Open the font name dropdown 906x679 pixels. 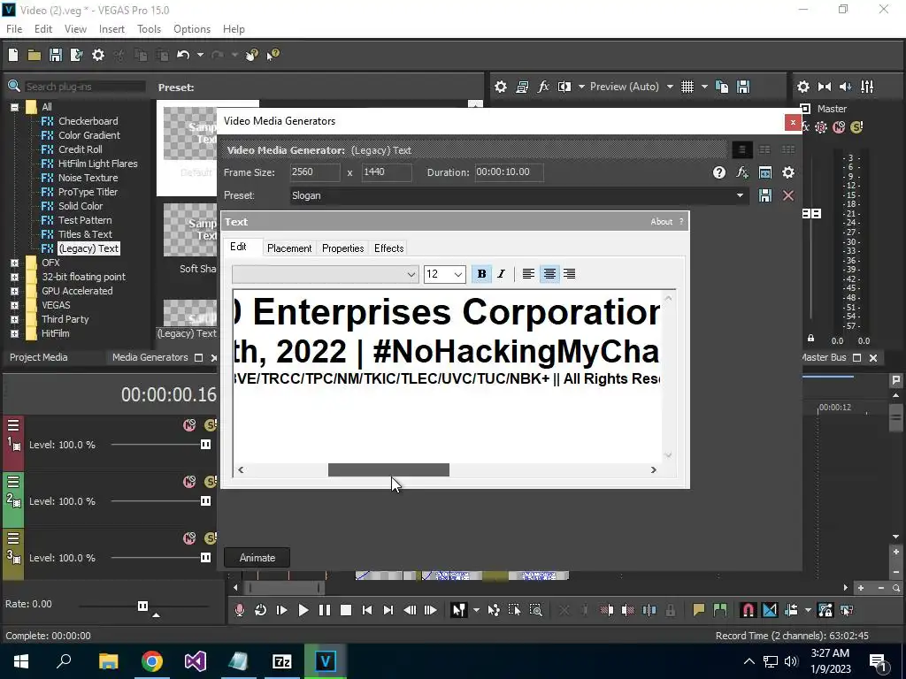(x=411, y=274)
